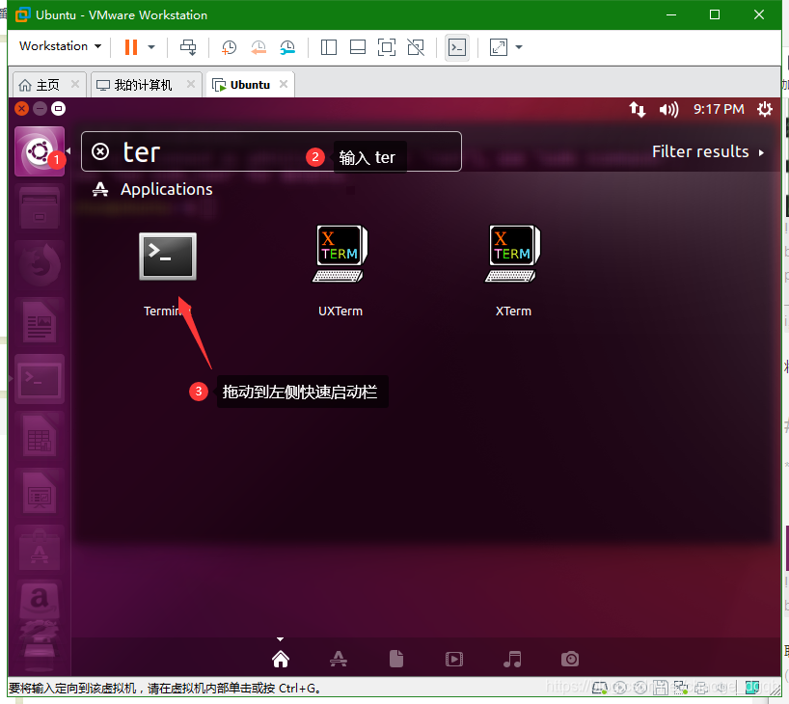The width and height of the screenshot is (789, 704).
Task: Click the Applications category header
Action: pos(152,189)
